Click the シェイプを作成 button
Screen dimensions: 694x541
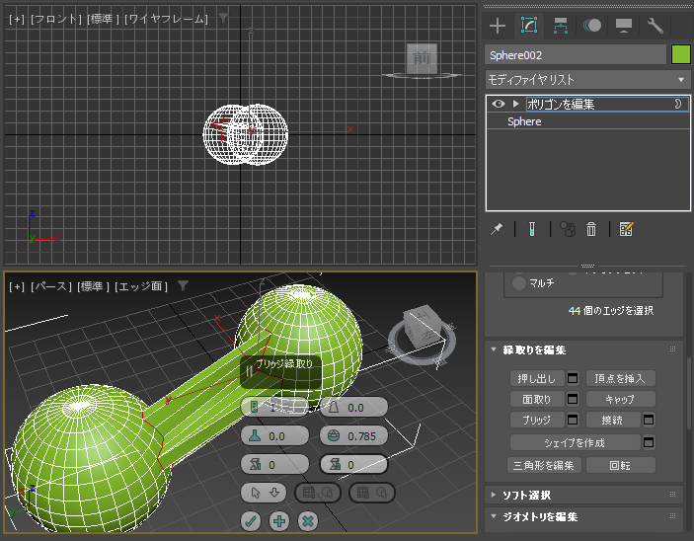(575, 442)
